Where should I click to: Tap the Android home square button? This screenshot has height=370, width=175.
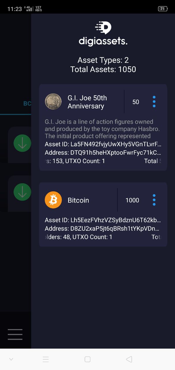pyautogui.click(x=87, y=359)
